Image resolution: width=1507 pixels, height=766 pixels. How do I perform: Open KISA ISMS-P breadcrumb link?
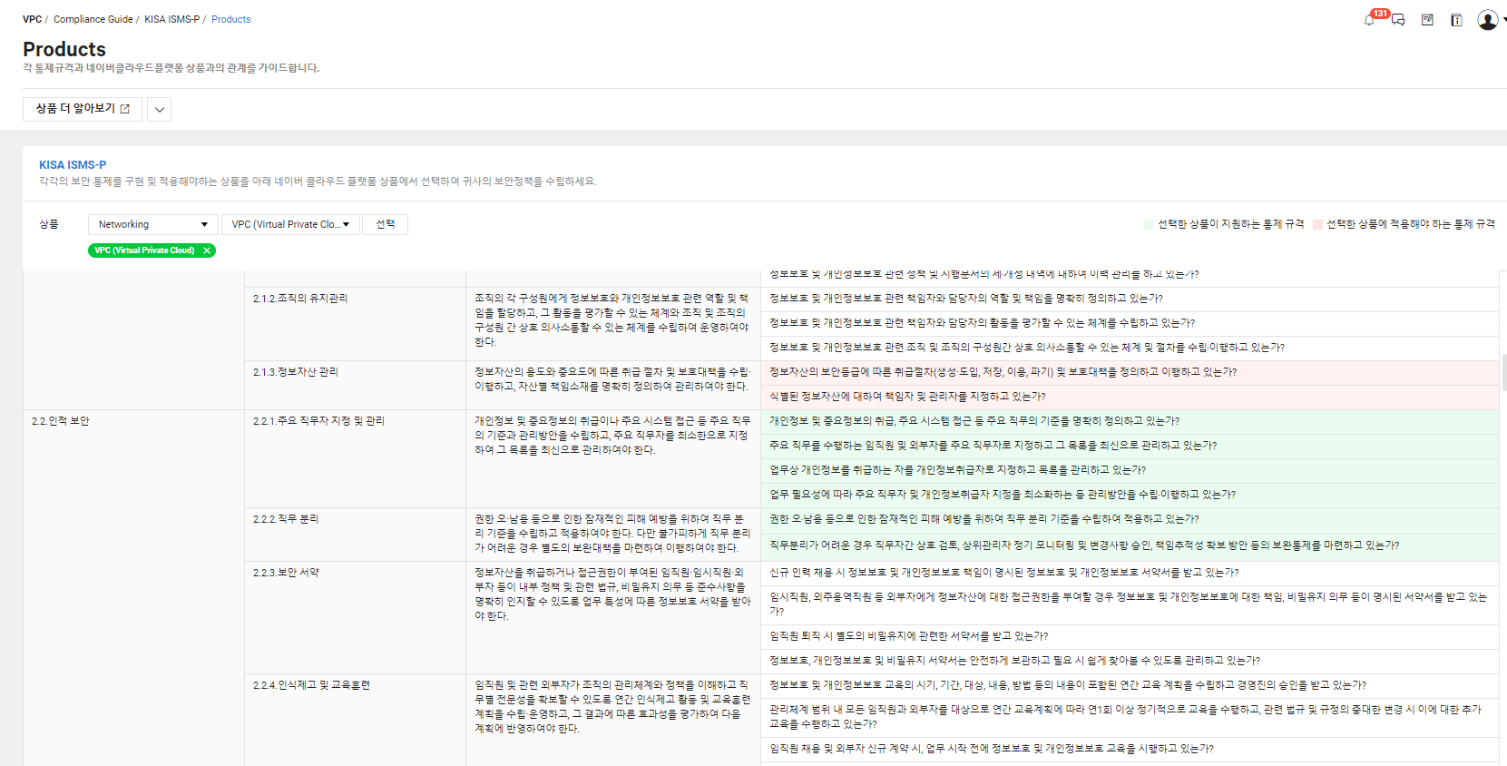171,19
